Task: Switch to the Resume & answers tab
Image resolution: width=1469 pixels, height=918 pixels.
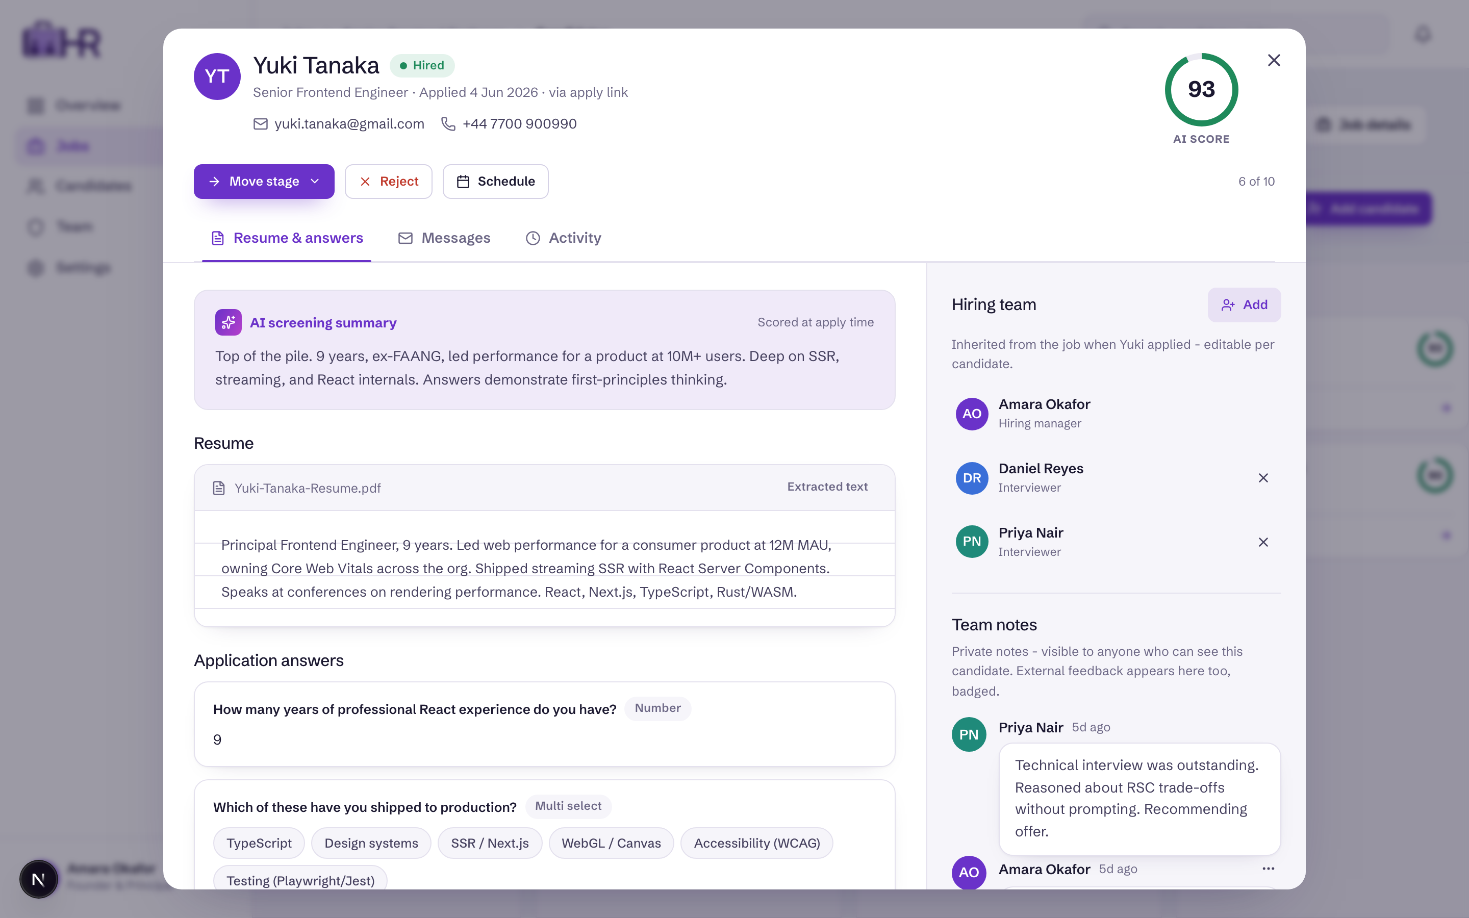Action: pyautogui.click(x=287, y=238)
